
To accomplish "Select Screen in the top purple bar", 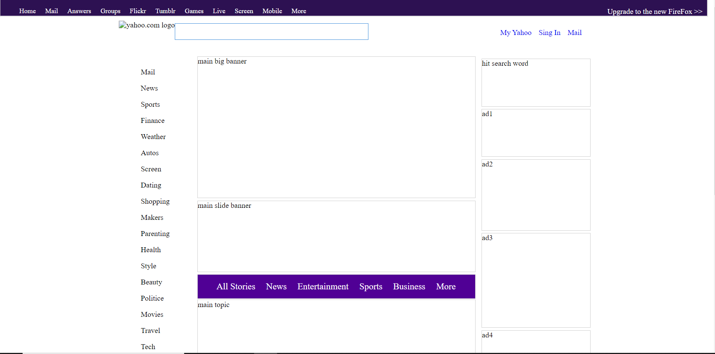I will pyautogui.click(x=244, y=11).
